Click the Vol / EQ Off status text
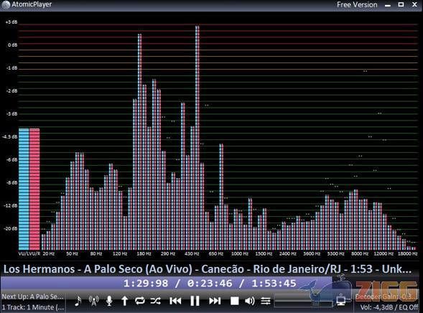The height and width of the screenshot is (313, 423). coord(389,307)
